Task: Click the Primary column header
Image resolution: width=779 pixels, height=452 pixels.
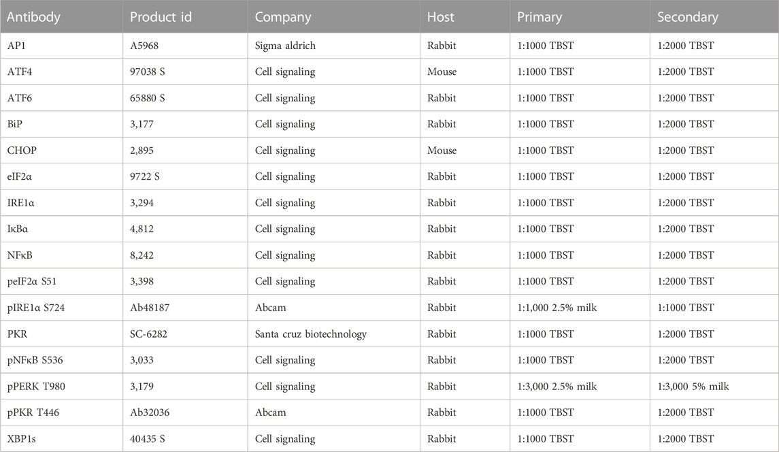Action: [580, 16]
